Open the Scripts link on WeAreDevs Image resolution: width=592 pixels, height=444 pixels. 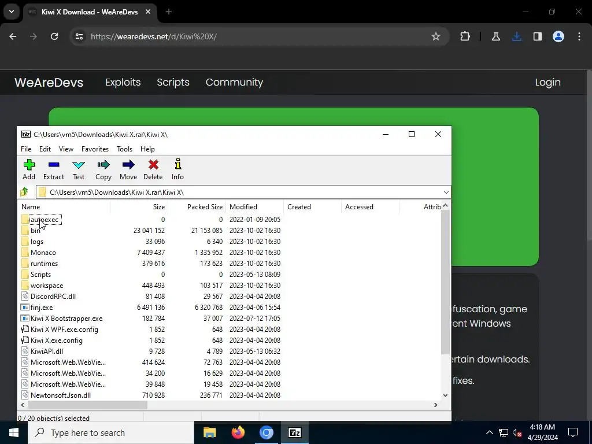pyautogui.click(x=173, y=82)
